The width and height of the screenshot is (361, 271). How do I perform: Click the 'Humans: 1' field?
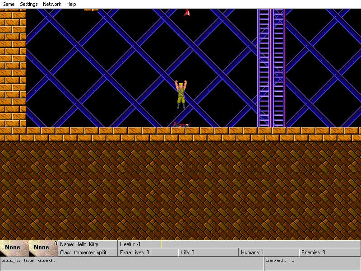click(268, 252)
